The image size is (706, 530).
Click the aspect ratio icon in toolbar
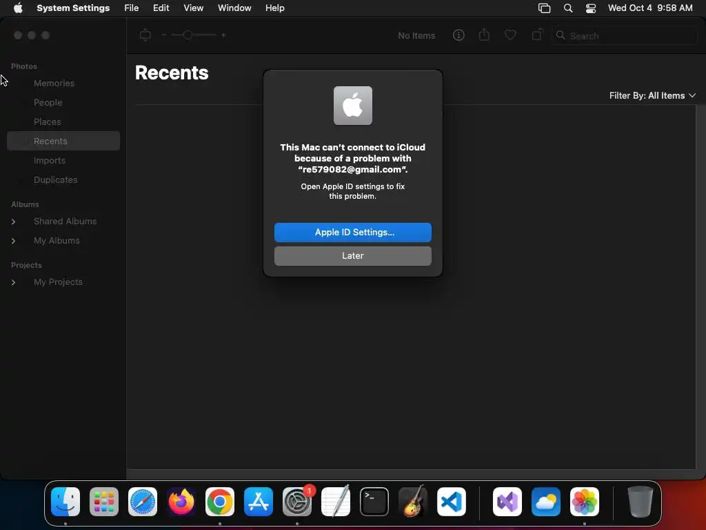pos(145,35)
